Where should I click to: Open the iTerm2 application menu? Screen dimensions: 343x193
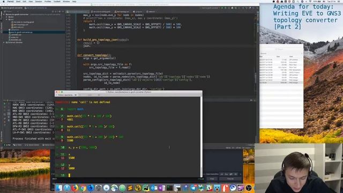[10, 1]
